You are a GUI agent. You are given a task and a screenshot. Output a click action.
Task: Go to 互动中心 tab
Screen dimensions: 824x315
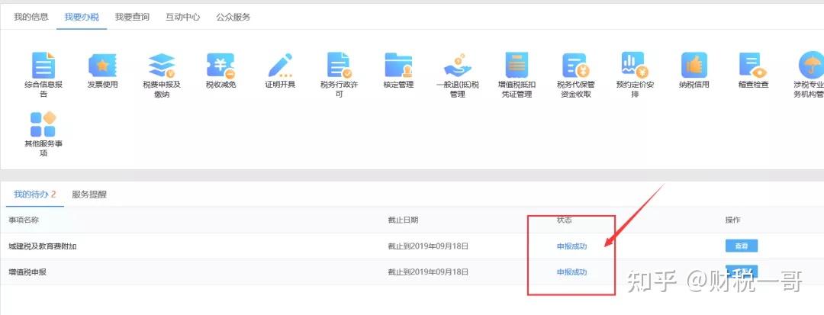pyautogui.click(x=182, y=17)
